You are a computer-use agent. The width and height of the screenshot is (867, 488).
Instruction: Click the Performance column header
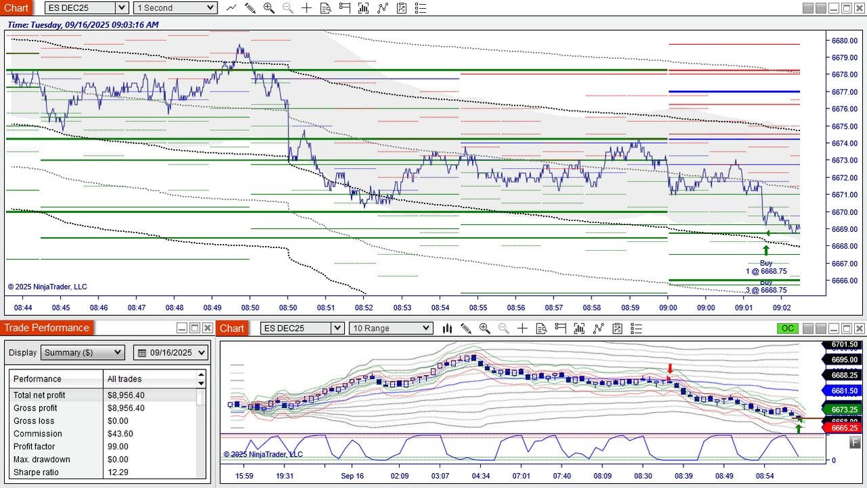pyautogui.click(x=56, y=379)
